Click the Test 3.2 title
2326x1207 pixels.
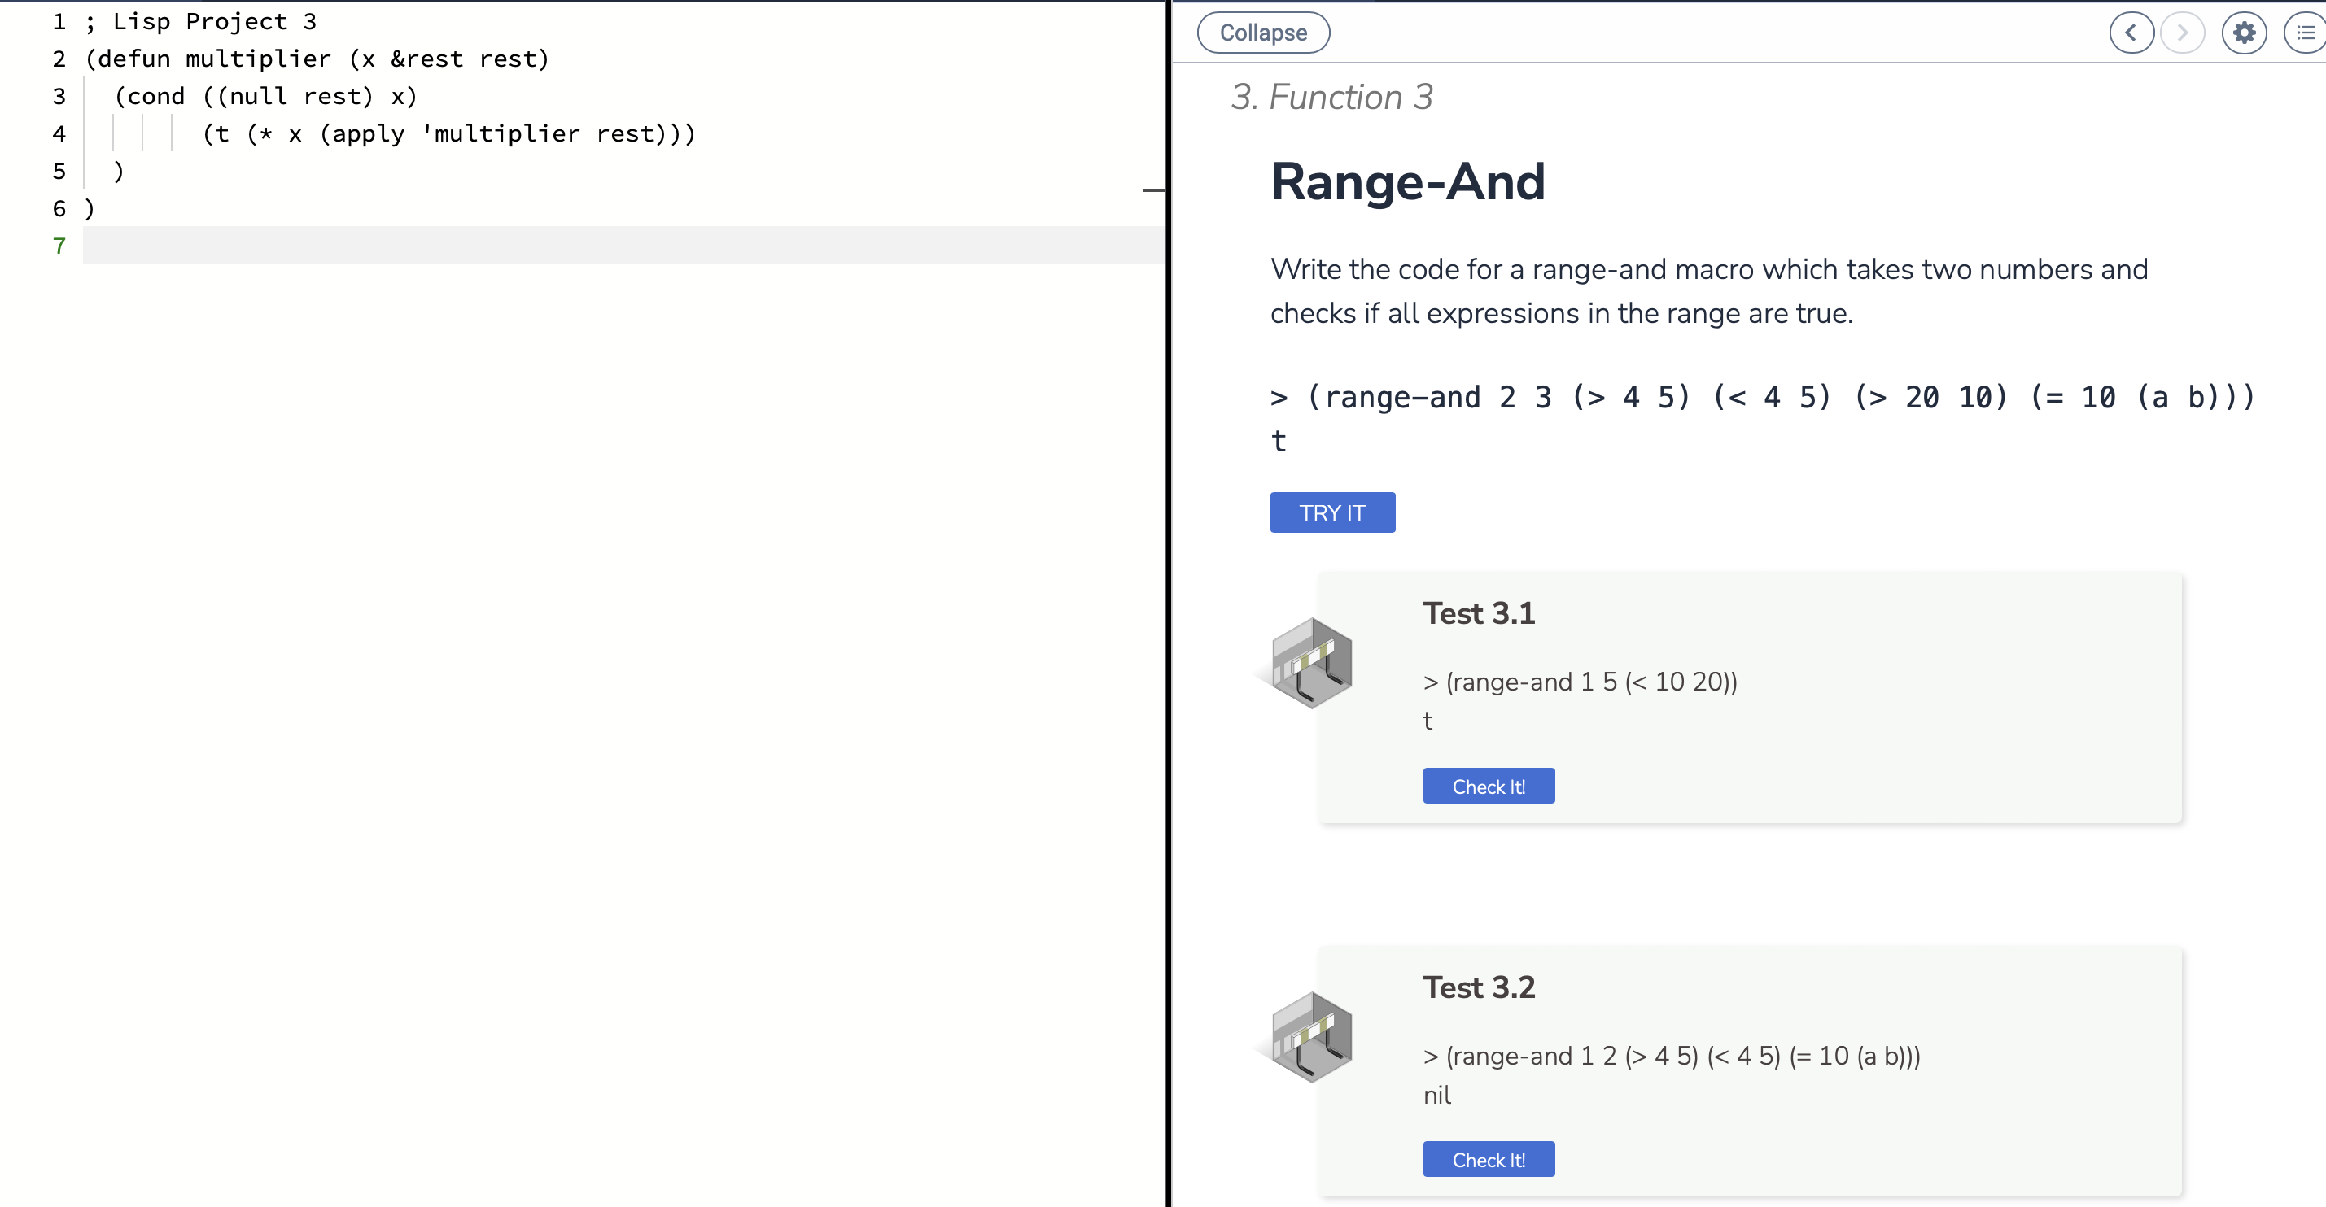pyautogui.click(x=1479, y=987)
